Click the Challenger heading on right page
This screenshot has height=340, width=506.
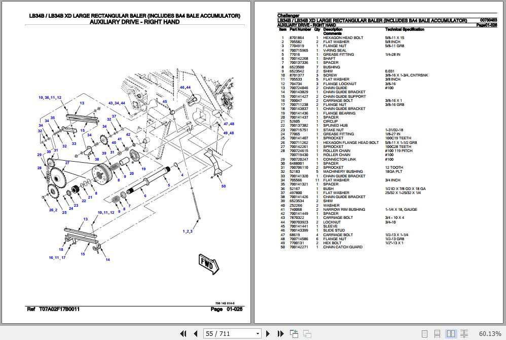point(288,16)
